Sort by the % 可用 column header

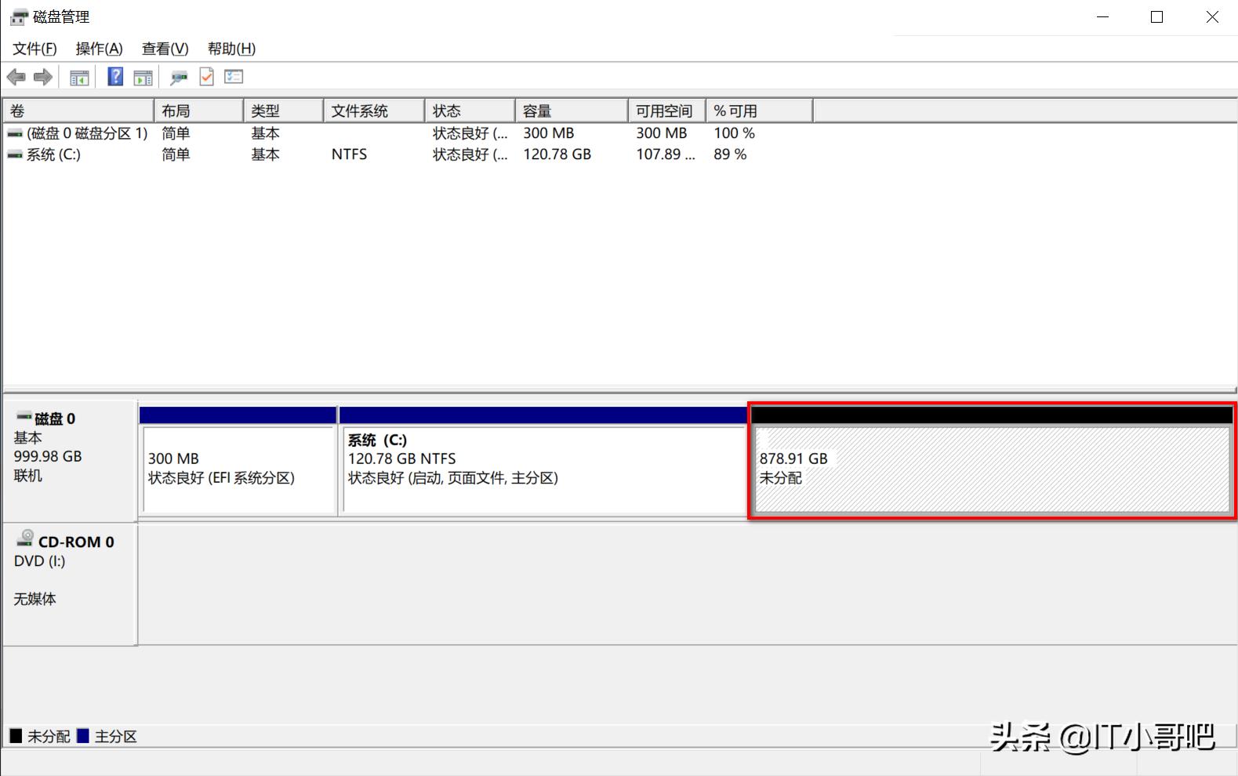tap(759, 111)
